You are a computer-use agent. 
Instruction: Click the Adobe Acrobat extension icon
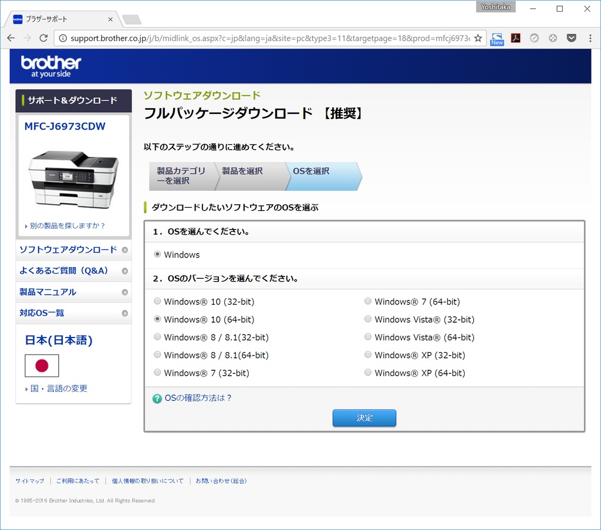[515, 38]
